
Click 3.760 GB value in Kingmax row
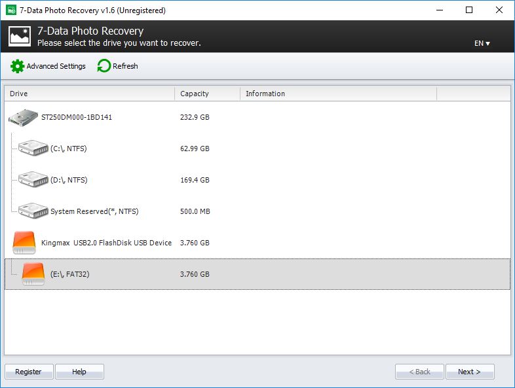(195, 243)
